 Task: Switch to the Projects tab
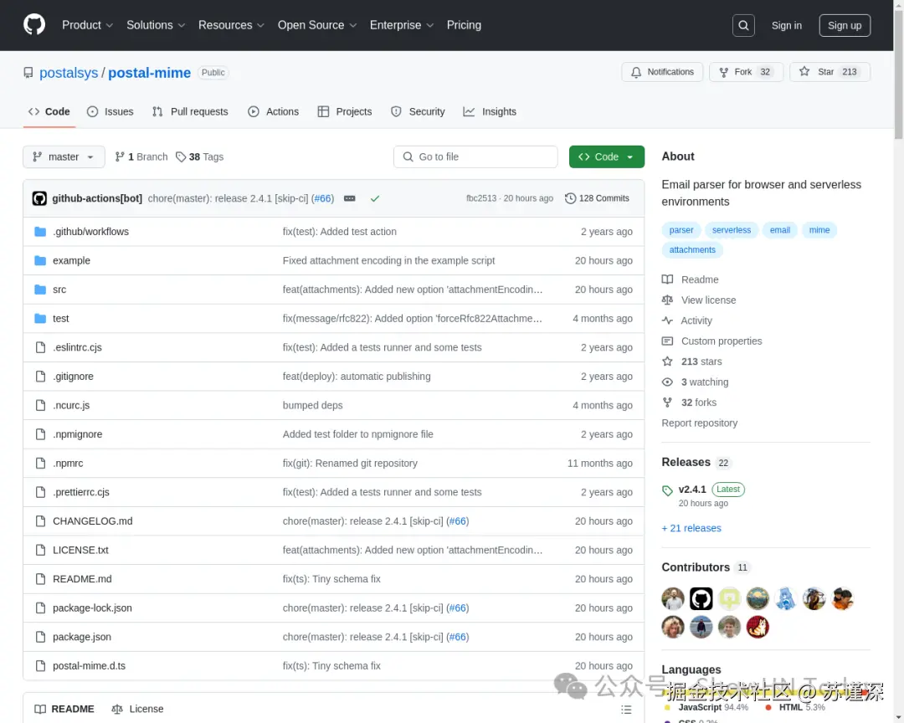345,112
